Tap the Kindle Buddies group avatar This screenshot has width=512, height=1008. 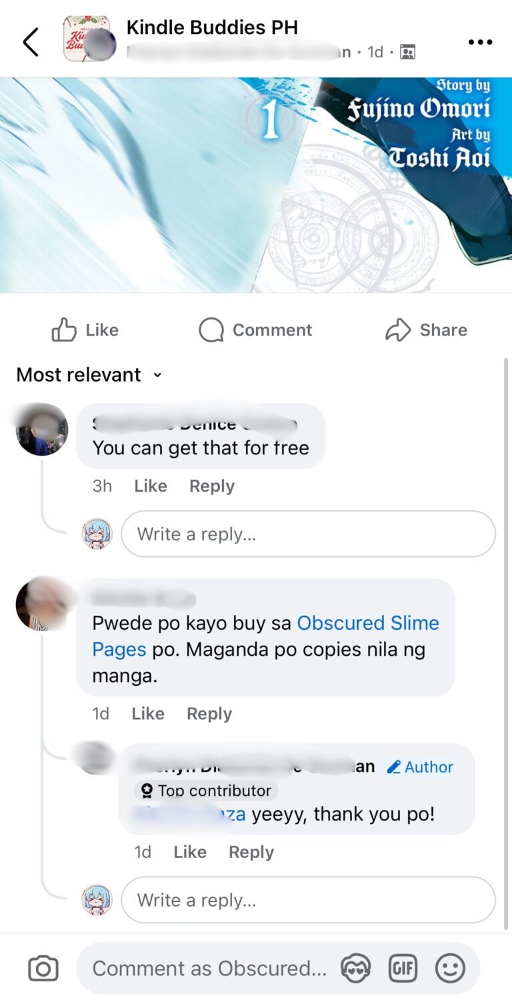(x=87, y=39)
